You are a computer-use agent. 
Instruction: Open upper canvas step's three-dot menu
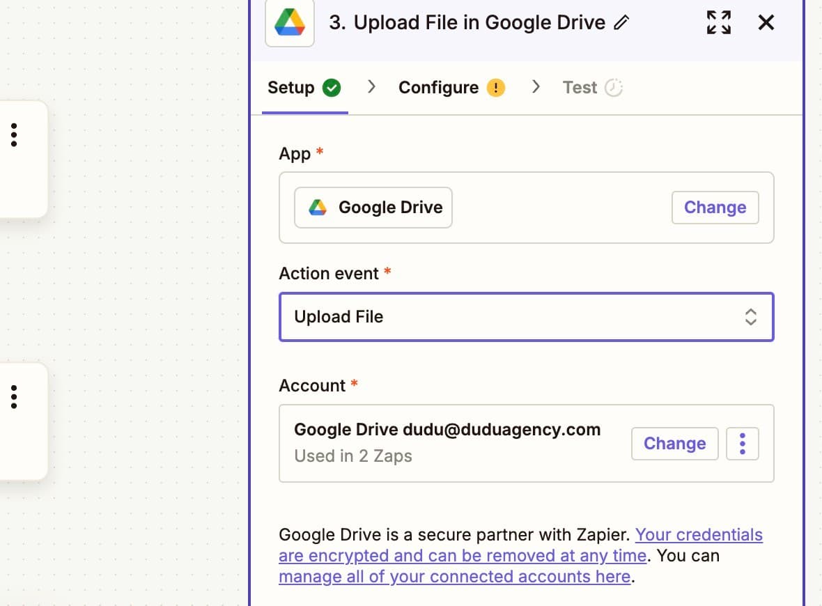click(14, 135)
